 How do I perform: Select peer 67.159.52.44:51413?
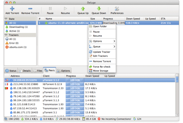pyautogui.click(x=90, y=108)
